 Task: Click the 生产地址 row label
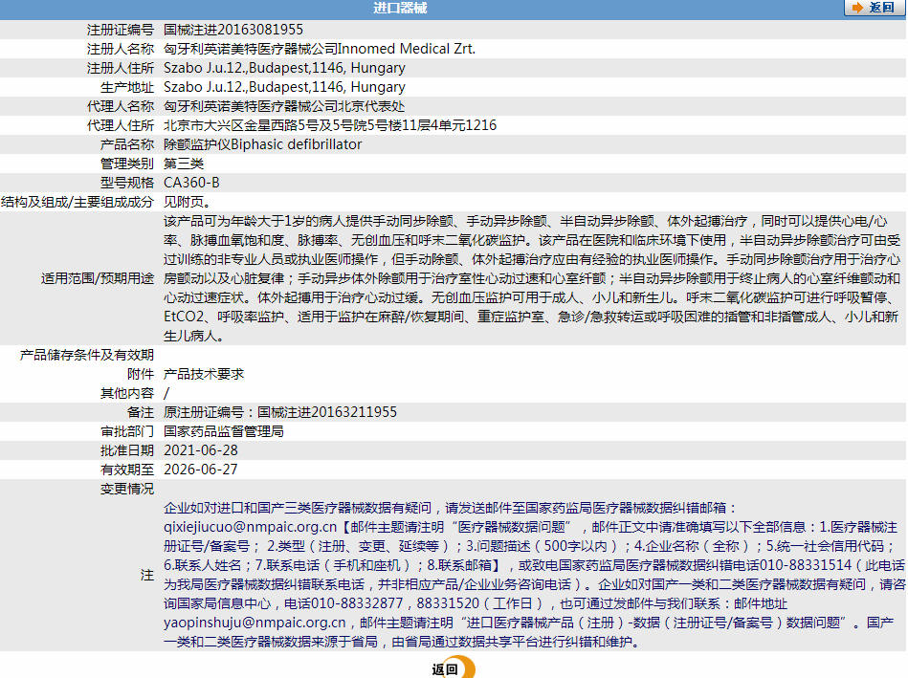(x=127, y=87)
